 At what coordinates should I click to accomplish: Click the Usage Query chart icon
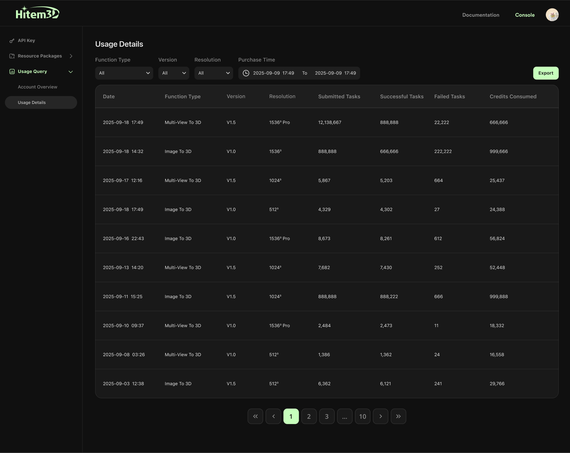tap(12, 71)
